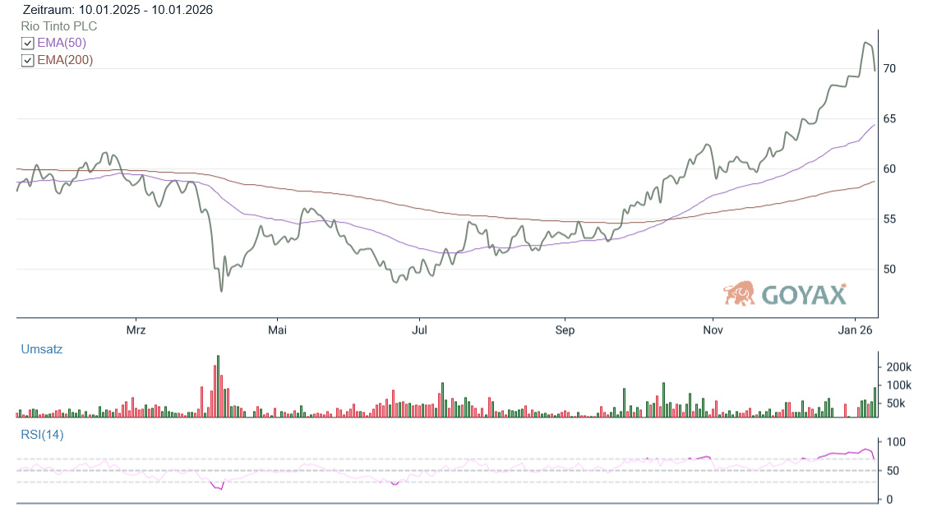Select the Nov label on the time axis
Viewport: 937px width, 507px height.
point(713,330)
